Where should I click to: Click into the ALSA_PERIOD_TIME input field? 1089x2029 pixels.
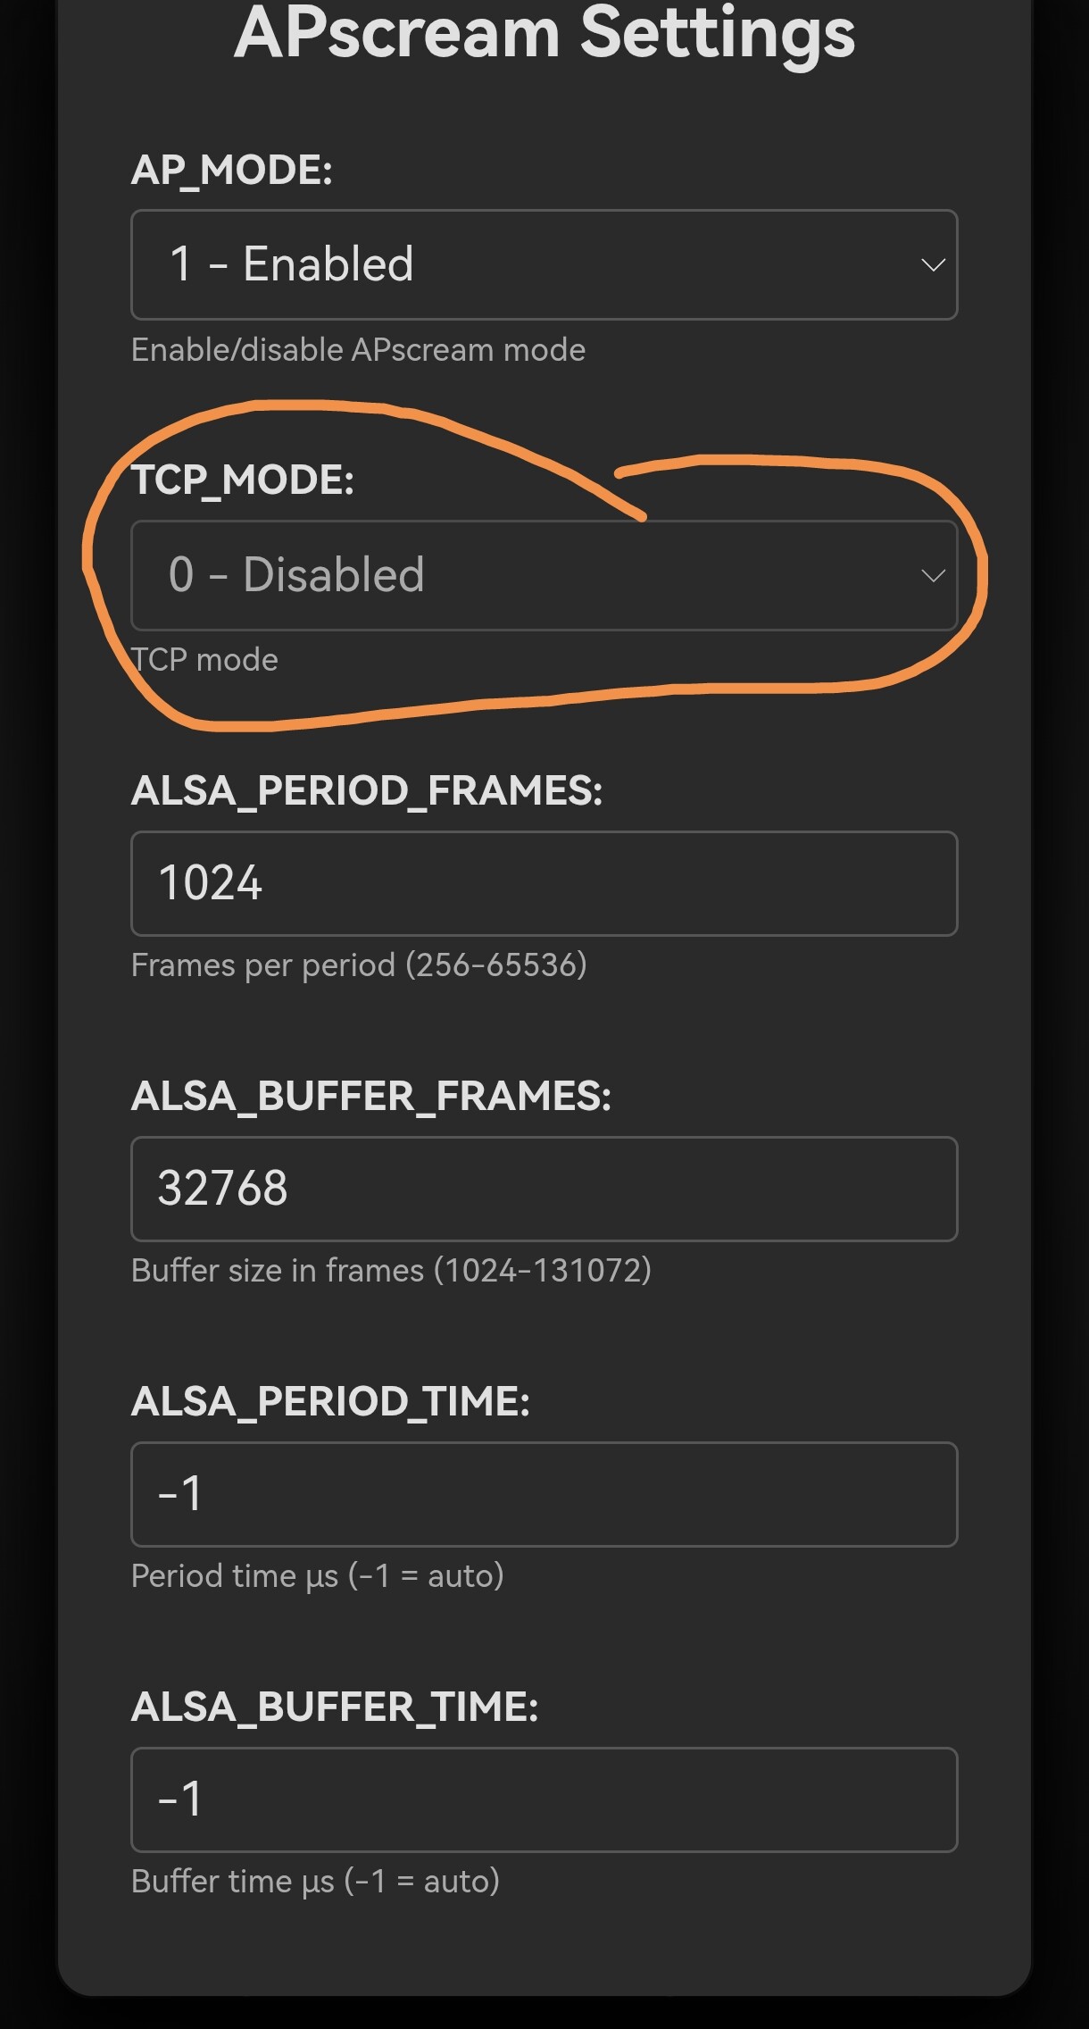coord(544,1494)
